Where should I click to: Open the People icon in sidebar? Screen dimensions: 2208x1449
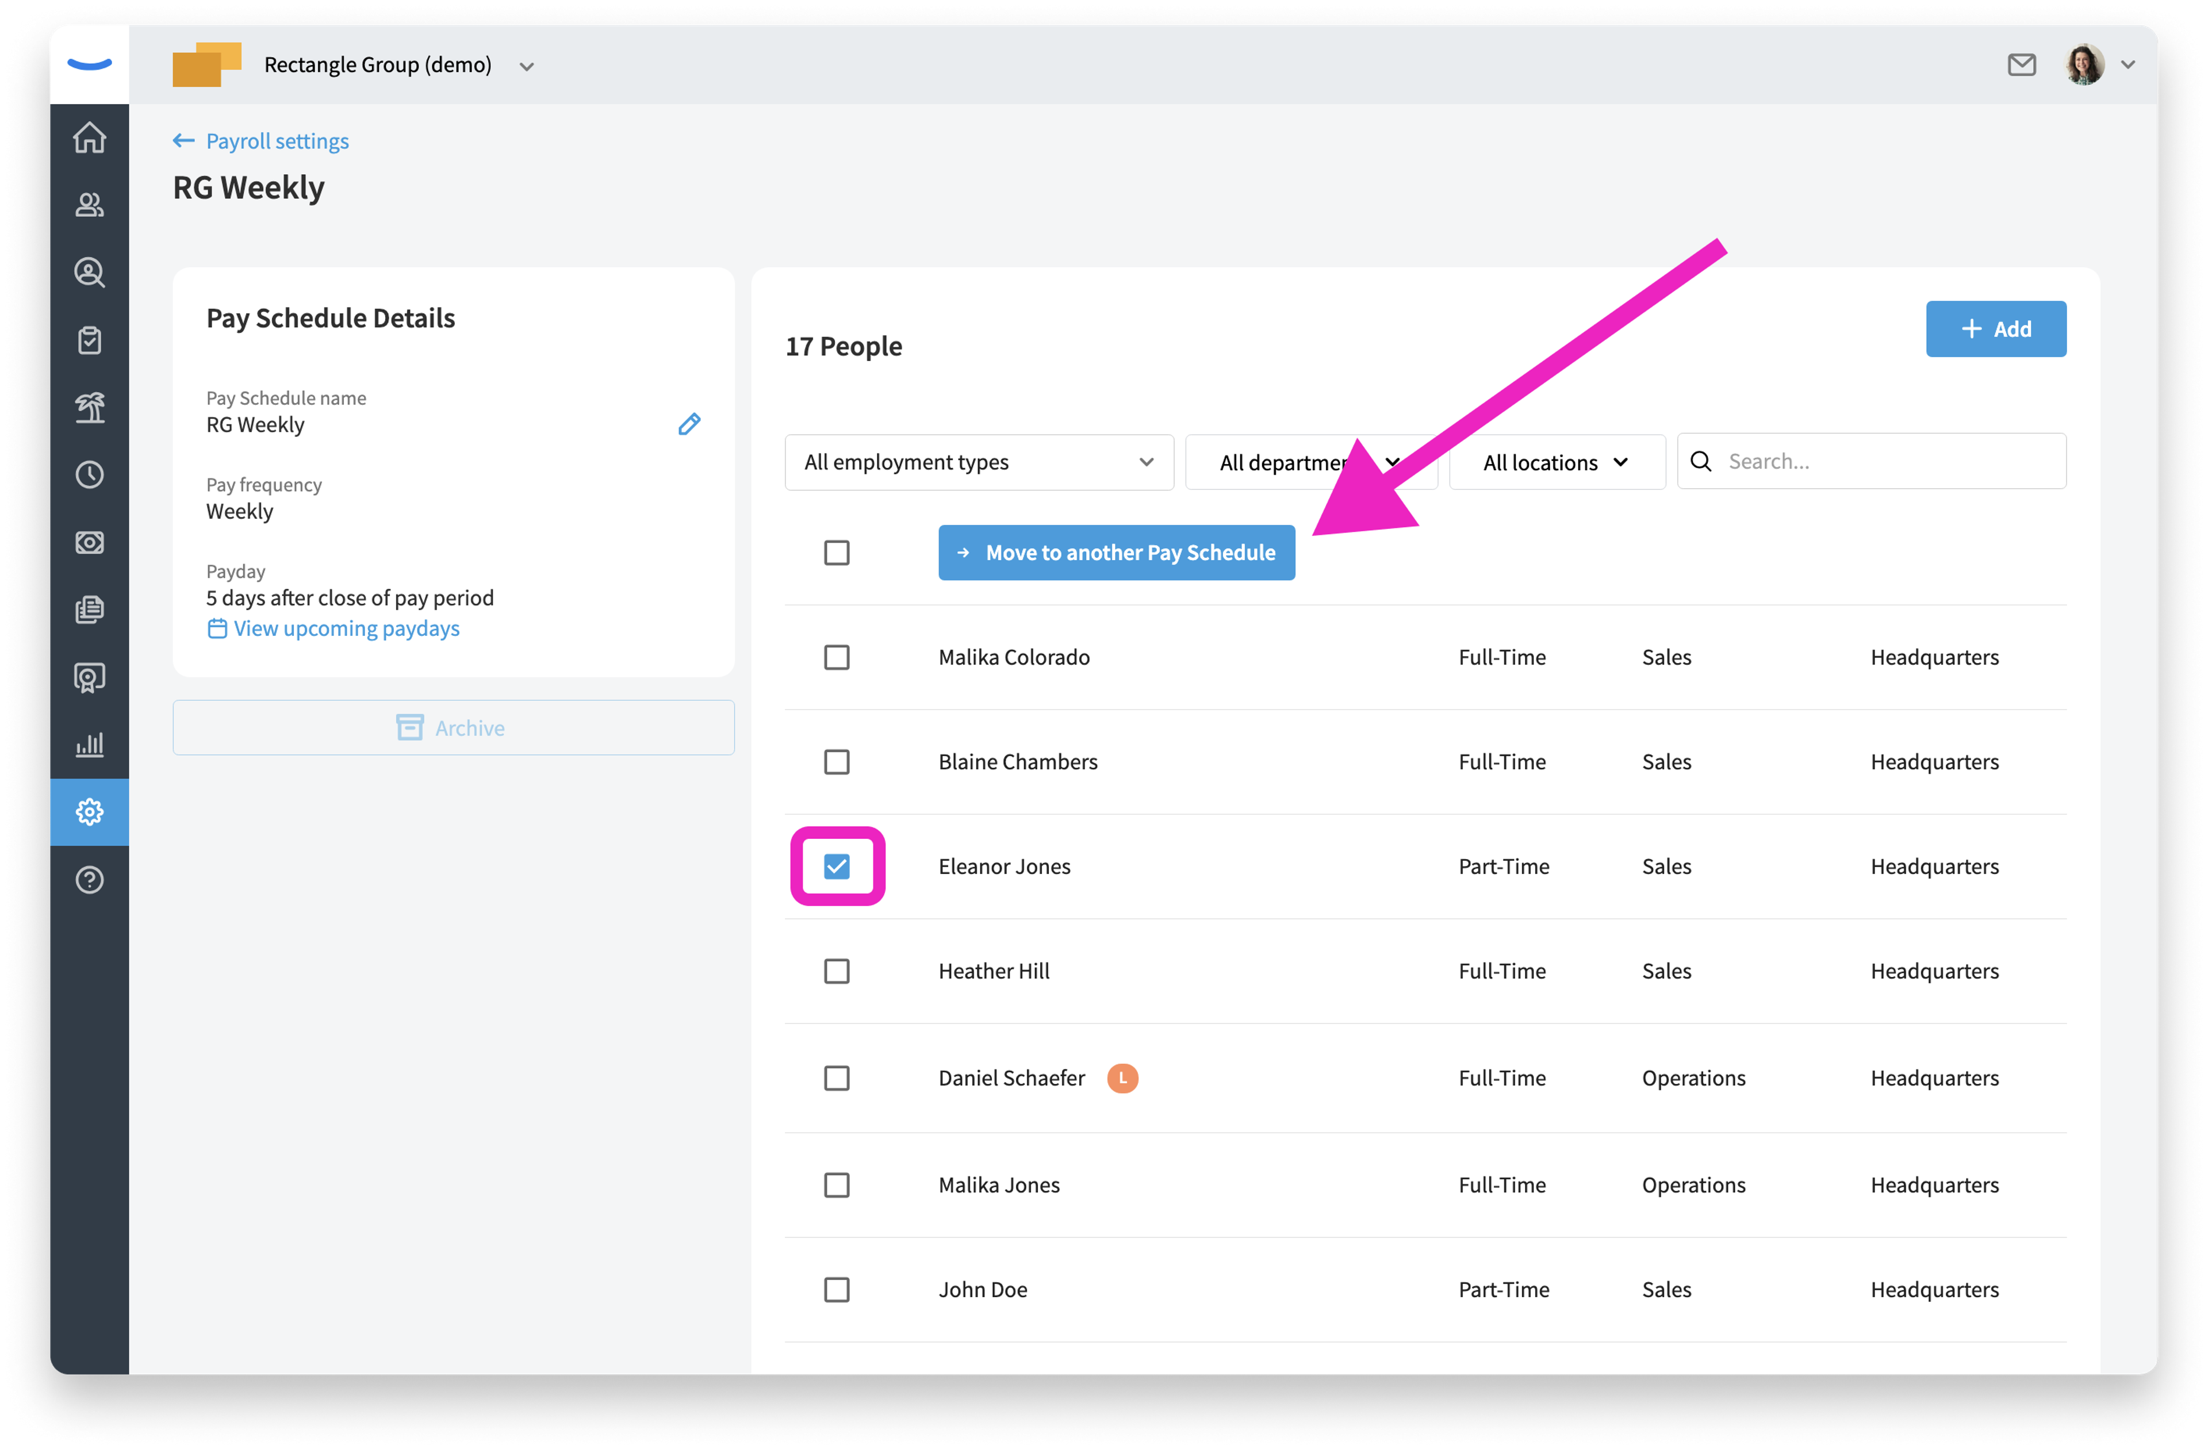pyautogui.click(x=89, y=205)
